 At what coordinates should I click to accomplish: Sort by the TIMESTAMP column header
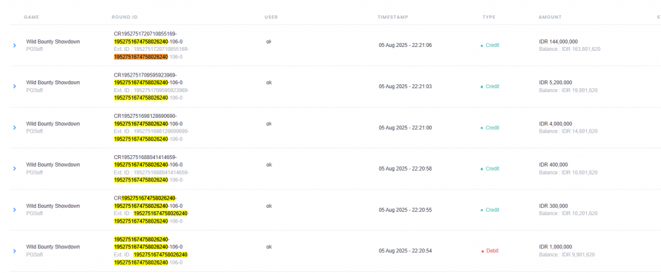tap(393, 17)
